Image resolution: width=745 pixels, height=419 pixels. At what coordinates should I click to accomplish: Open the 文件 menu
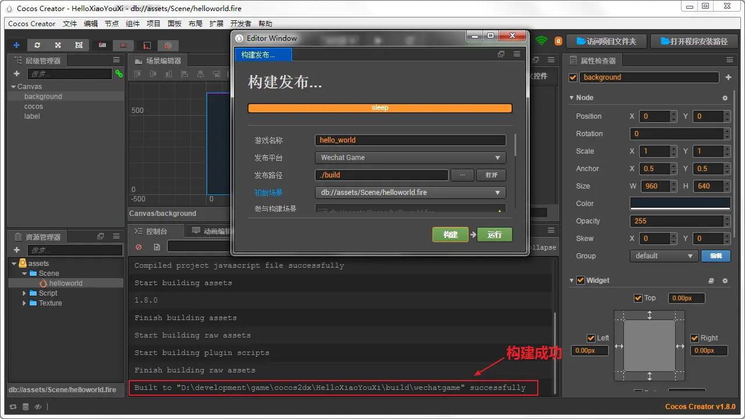coord(70,24)
